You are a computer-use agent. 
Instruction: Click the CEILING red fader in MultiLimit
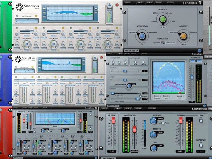(x=80, y=121)
